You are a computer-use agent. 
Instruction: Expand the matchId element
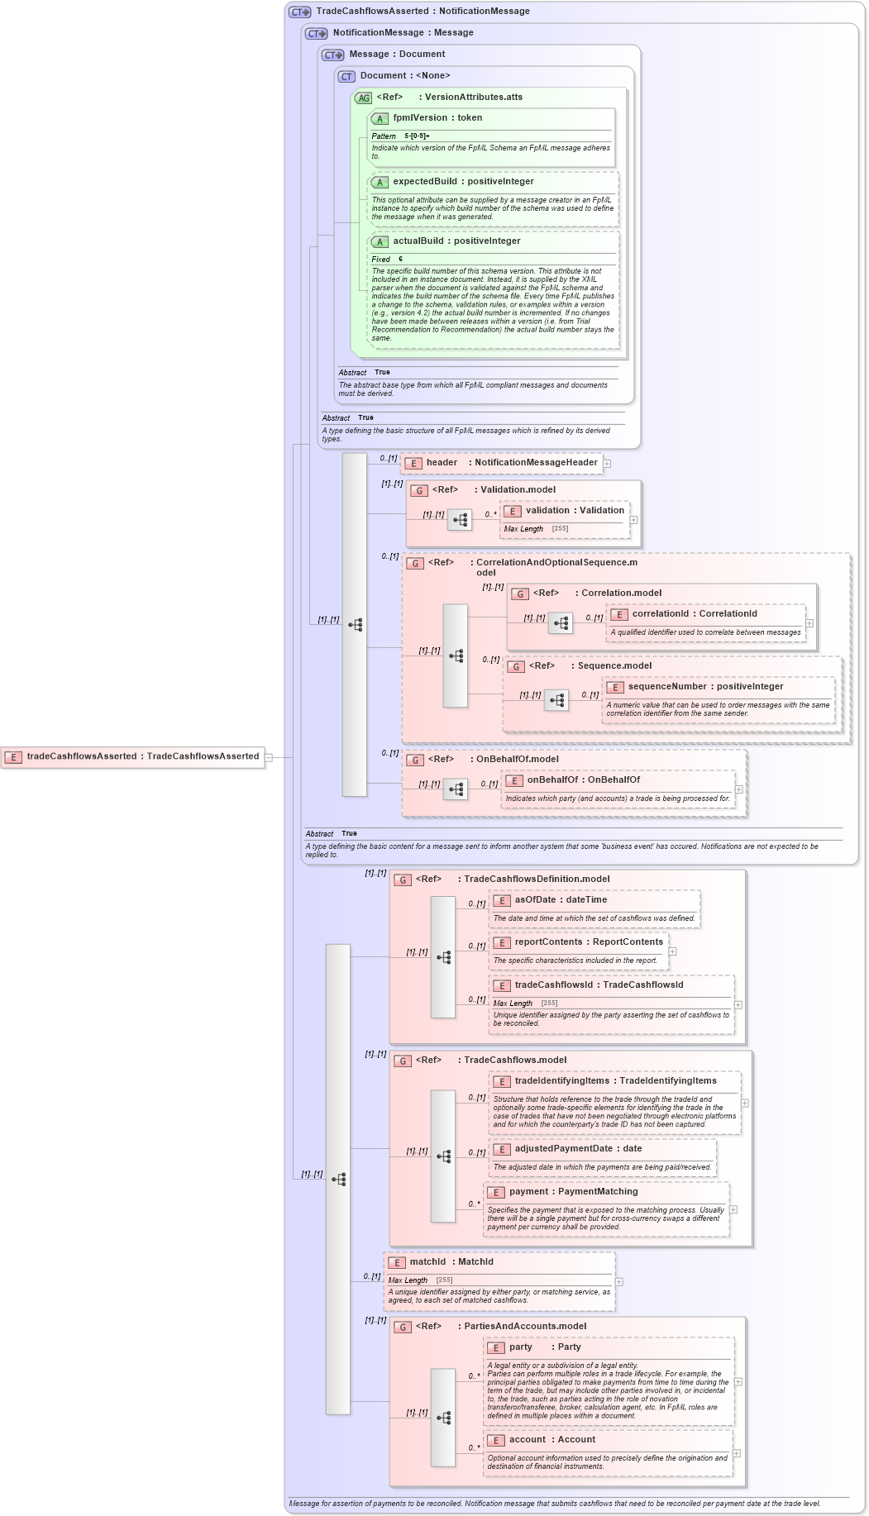(619, 1282)
